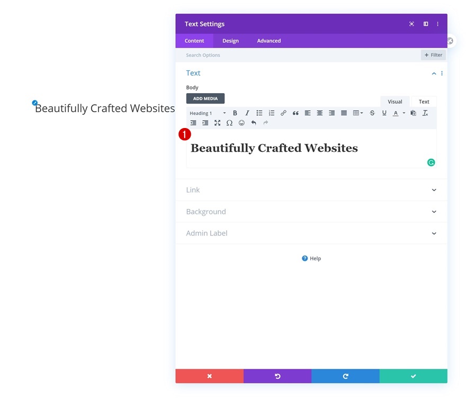Toggle paste as text
The image size is (466, 402).
(x=413, y=113)
